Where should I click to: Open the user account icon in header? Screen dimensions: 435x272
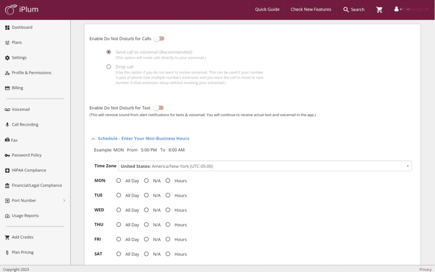tap(397, 9)
